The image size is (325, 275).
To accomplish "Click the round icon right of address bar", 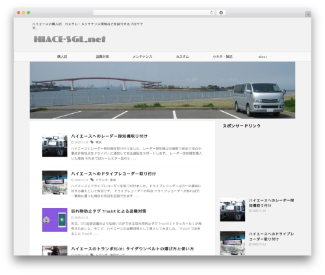I will (x=221, y=13).
